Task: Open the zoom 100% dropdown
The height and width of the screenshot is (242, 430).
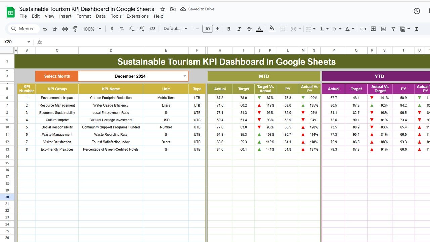Action: click(x=92, y=29)
